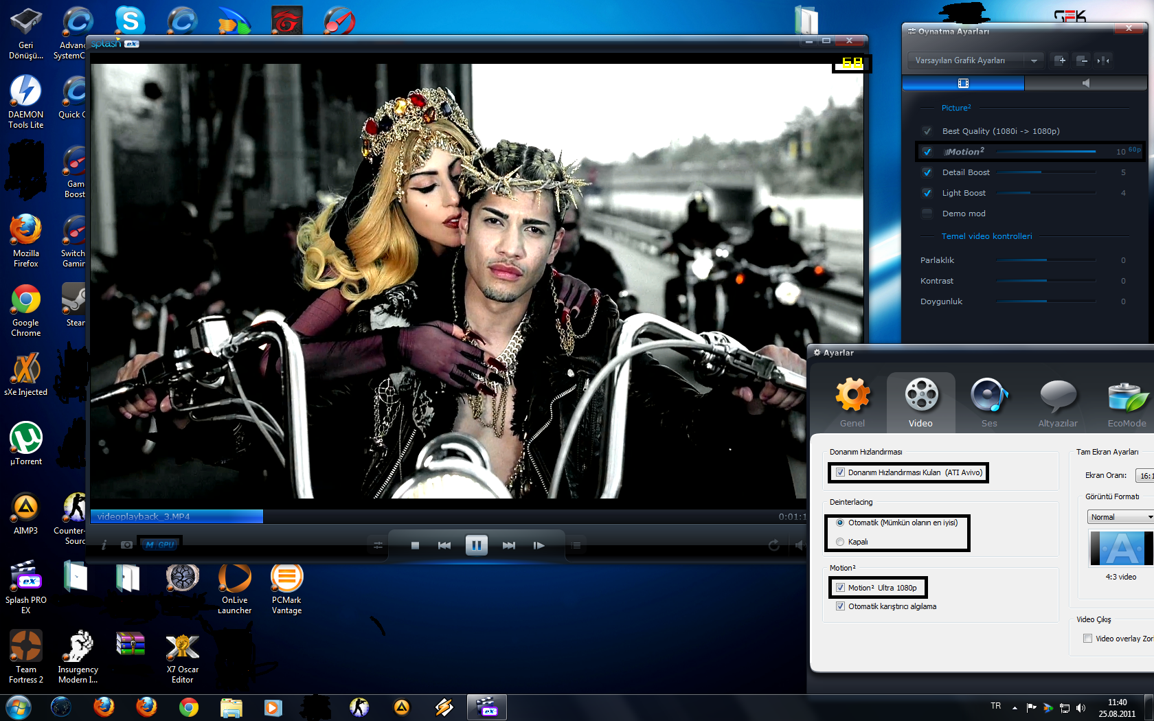Toggle the Detail Boost checkbox
Screen dimensions: 1154x721
pyautogui.click(x=927, y=172)
